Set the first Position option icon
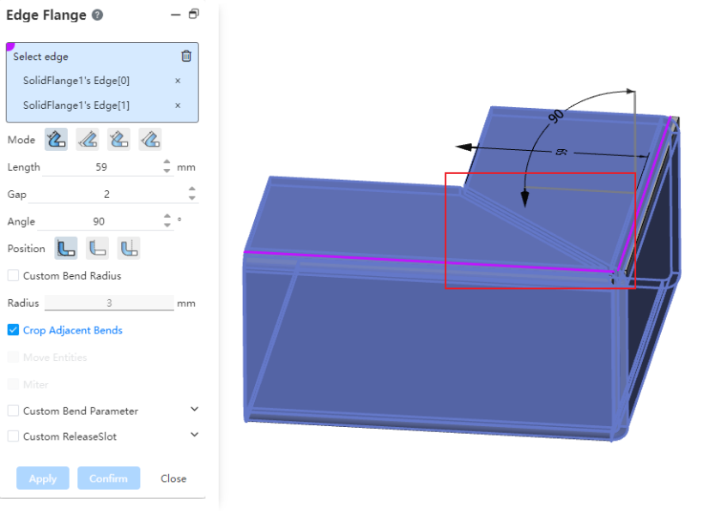The width and height of the screenshot is (703, 511). [x=66, y=249]
